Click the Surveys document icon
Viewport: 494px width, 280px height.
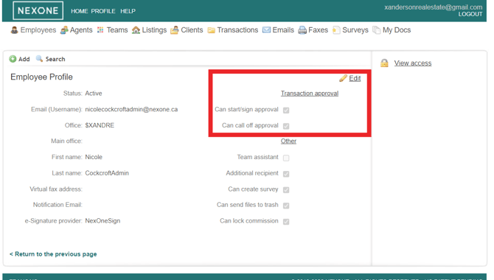pyautogui.click(x=336, y=30)
